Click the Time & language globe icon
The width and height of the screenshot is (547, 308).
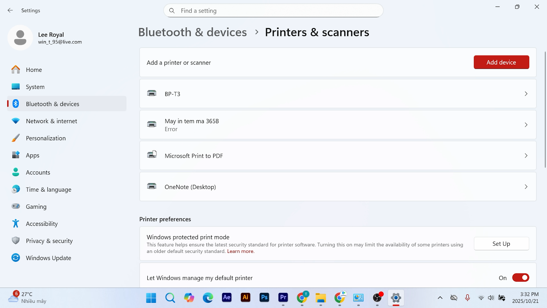(x=16, y=189)
